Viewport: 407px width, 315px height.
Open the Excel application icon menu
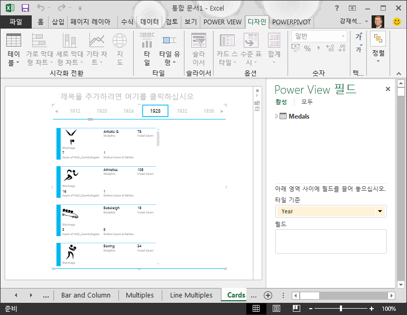(10, 8)
